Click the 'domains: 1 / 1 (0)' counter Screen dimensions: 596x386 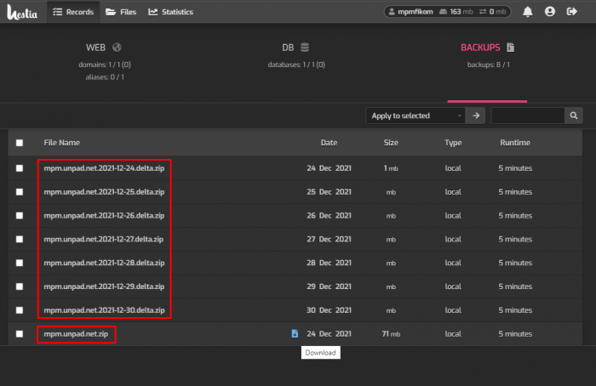coord(105,65)
